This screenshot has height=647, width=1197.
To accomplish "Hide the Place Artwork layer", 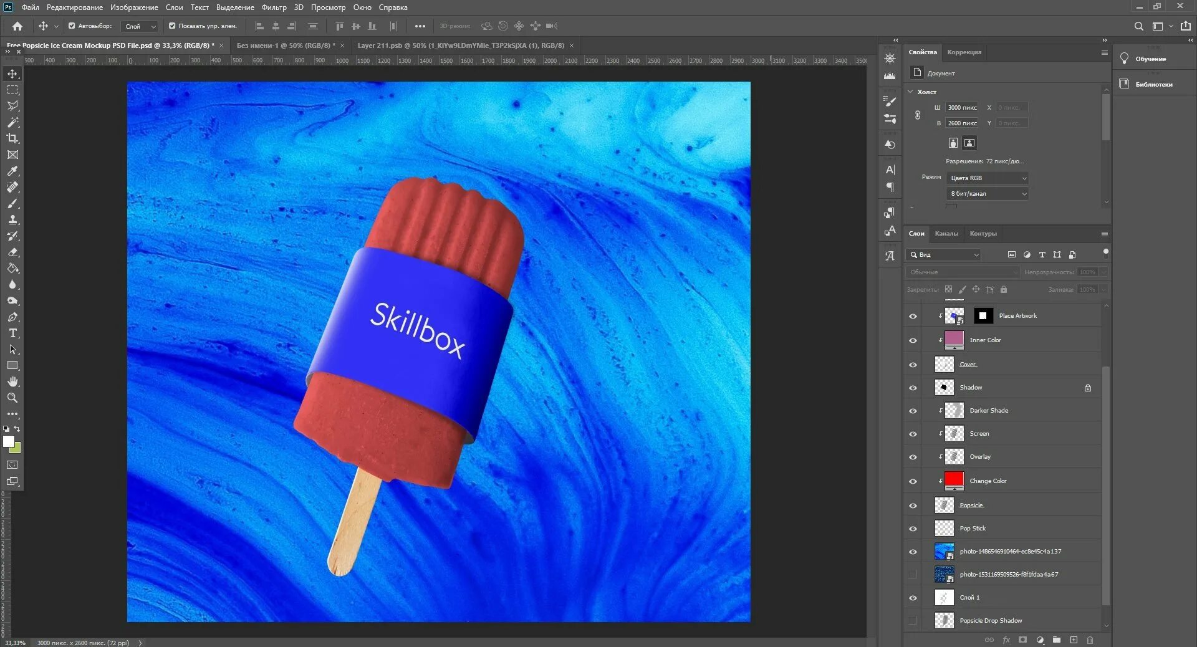I will (913, 316).
